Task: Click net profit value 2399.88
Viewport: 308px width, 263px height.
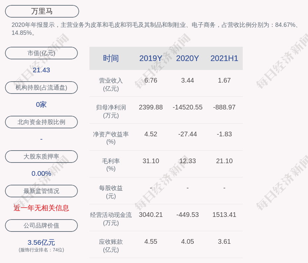Action: [151, 107]
